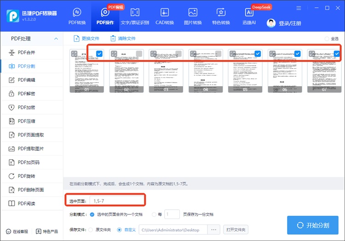Click the 清除文件 trash icon
The image size is (345, 241).
coord(113,39)
